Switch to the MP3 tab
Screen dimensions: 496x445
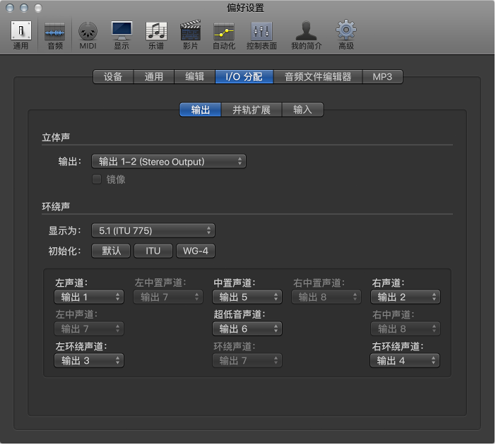click(x=382, y=77)
